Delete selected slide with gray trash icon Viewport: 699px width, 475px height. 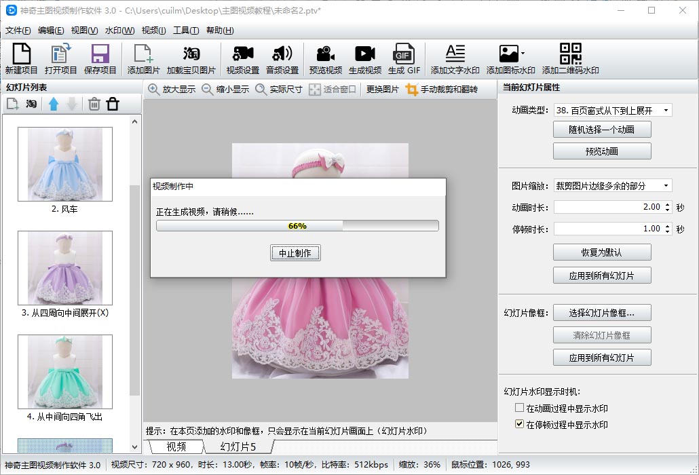94,104
